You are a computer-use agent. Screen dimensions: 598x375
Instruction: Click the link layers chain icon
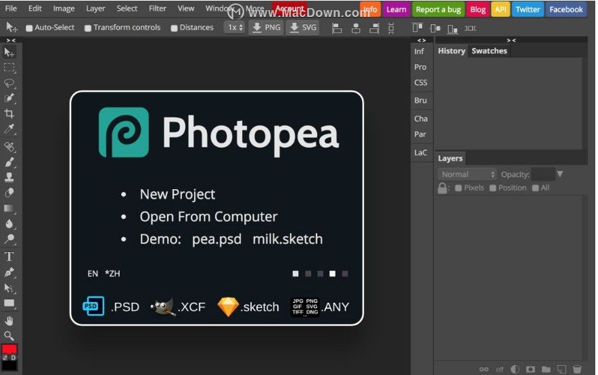(484, 369)
